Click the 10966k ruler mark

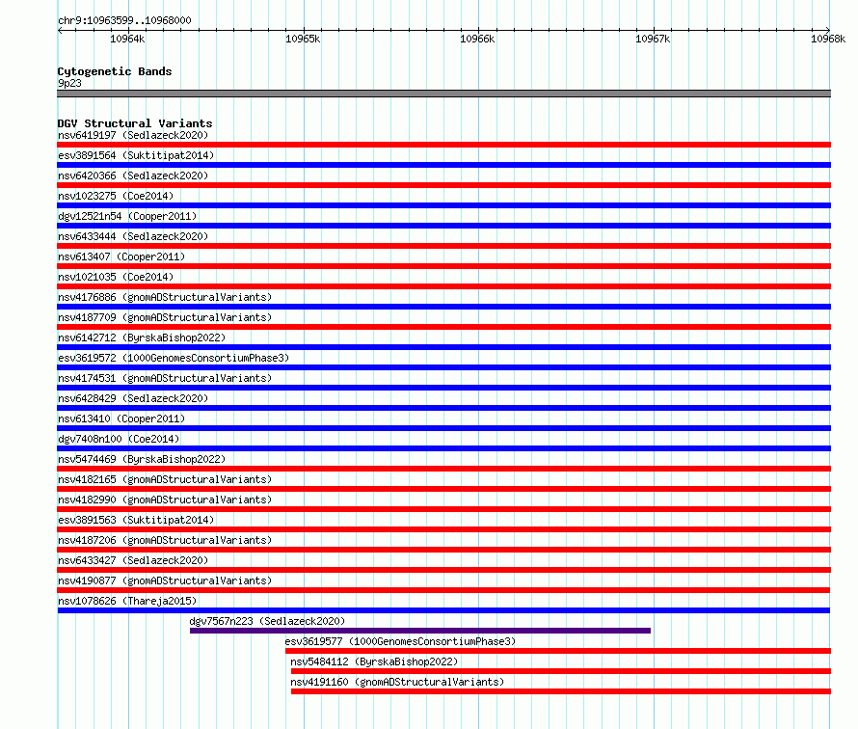[x=477, y=39]
